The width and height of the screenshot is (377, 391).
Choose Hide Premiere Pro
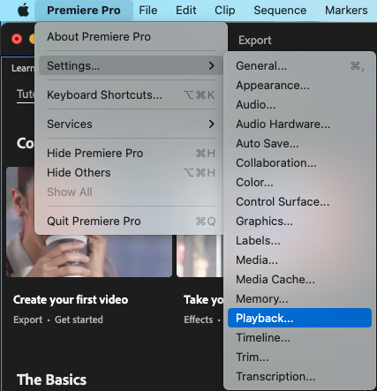point(131,154)
